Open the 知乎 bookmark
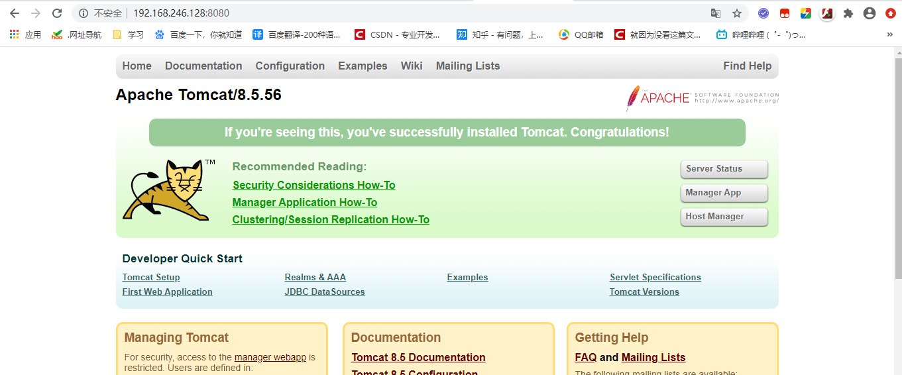 point(500,34)
